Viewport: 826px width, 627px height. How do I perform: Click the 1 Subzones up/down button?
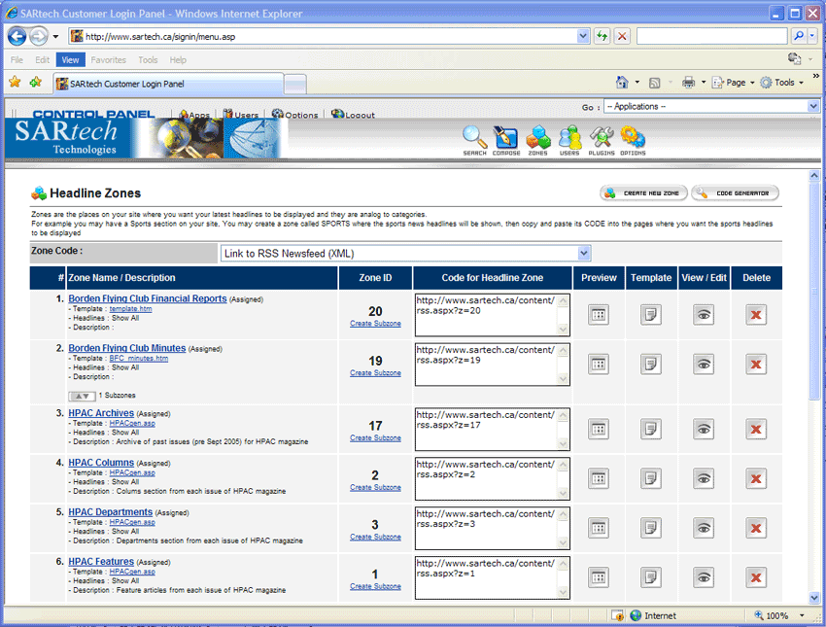(82, 396)
